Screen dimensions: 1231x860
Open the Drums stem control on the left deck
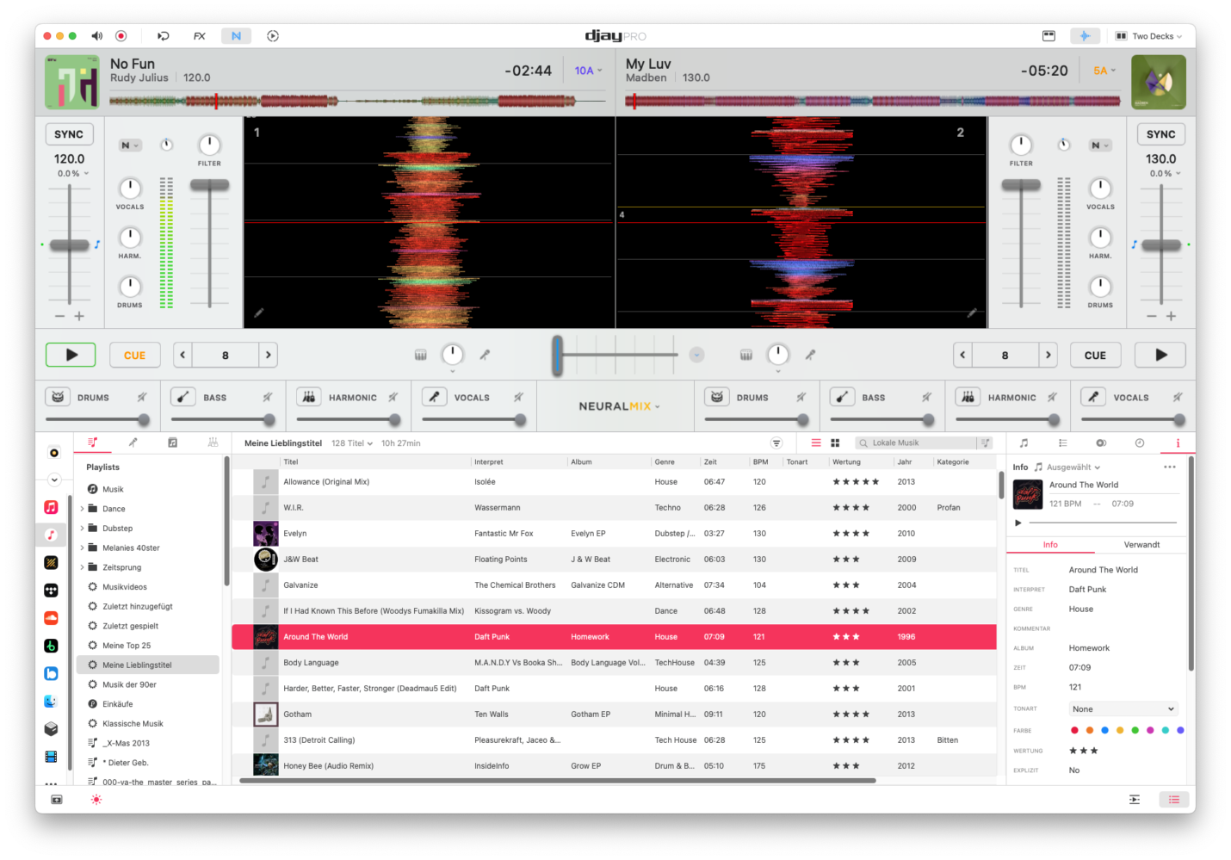[130, 288]
